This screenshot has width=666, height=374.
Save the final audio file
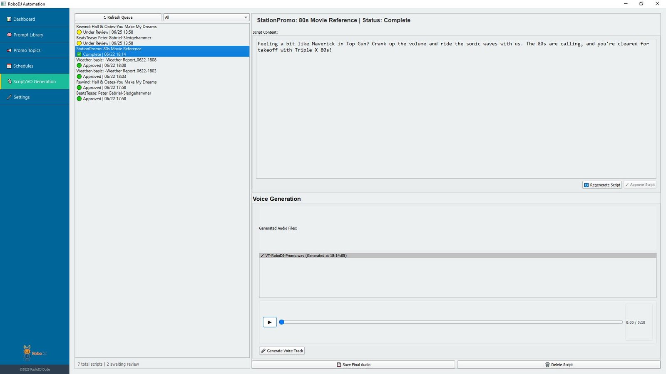(353, 364)
